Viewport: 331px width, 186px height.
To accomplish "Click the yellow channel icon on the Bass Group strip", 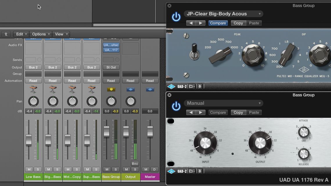I will [x=111, y=90].
